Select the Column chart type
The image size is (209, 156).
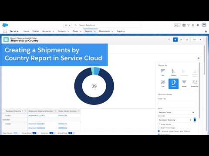click(x=173, y=72)
